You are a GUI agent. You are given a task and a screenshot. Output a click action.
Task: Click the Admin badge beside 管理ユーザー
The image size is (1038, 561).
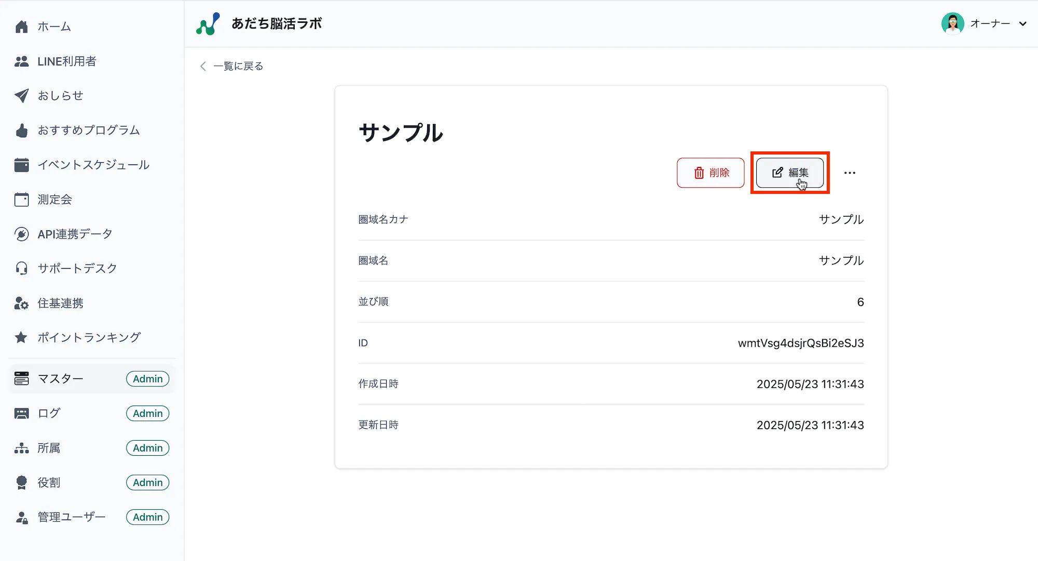(x=147, y=517)
